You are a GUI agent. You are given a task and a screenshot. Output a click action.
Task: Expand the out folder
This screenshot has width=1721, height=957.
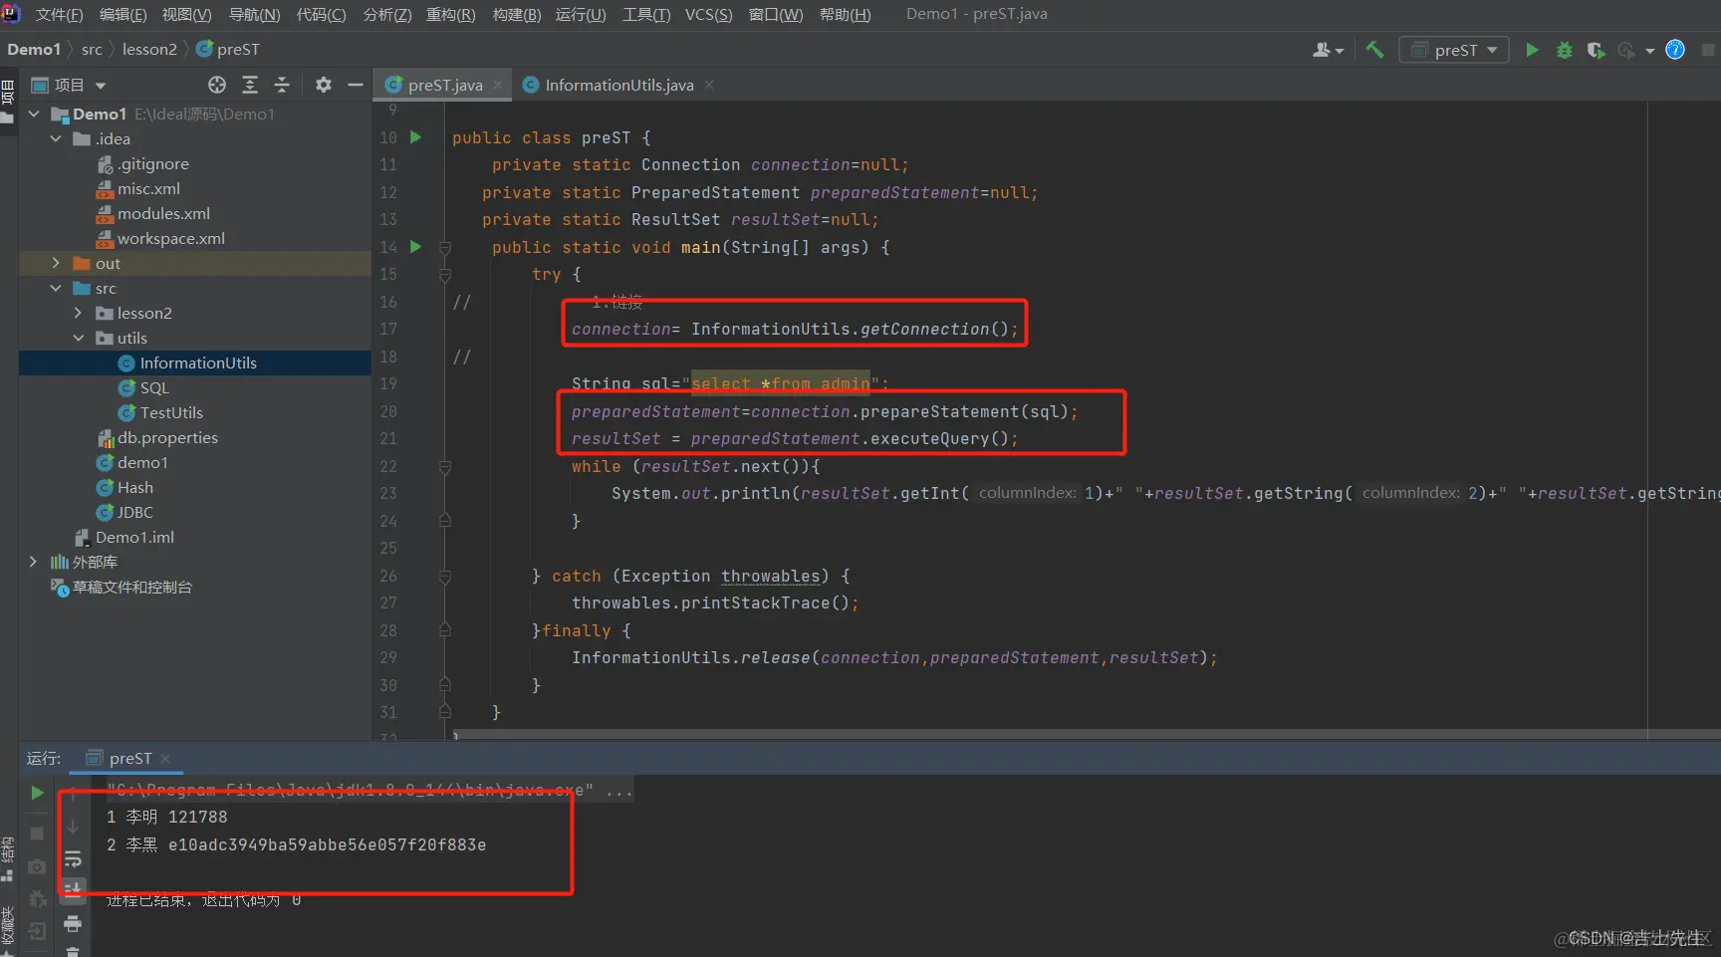click(56, 264)
